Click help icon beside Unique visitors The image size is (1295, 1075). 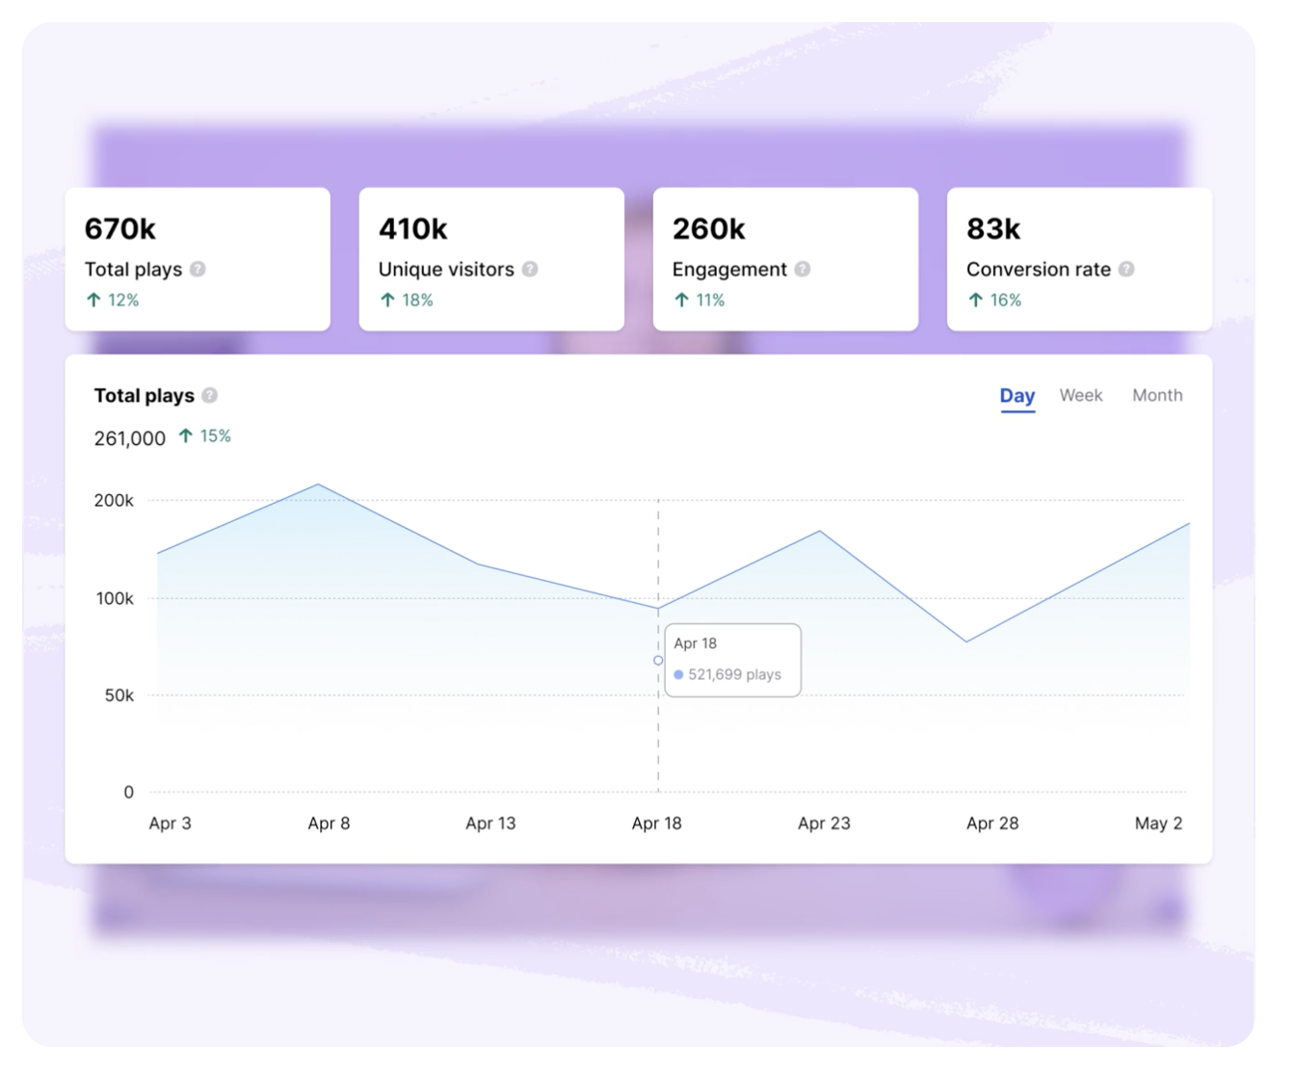click(x=530, y=270)
